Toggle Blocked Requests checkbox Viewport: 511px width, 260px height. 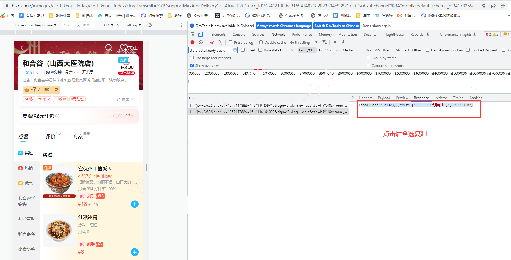tap(468, 50)
